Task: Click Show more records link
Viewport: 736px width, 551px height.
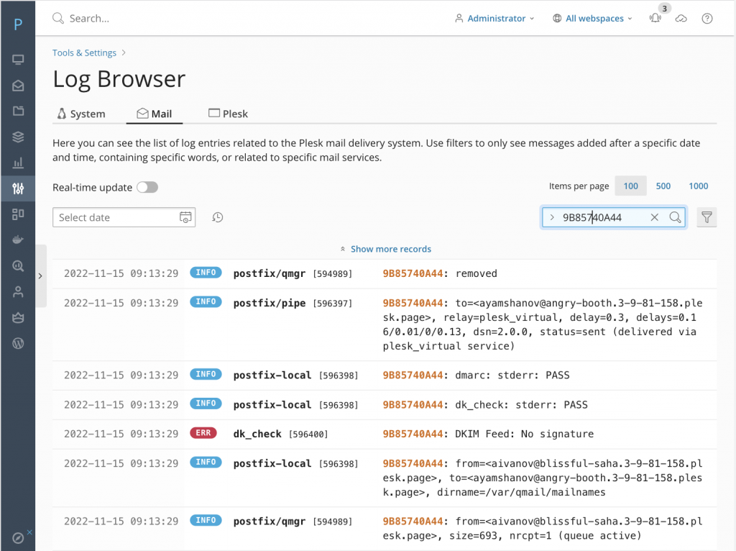Action: pyautogui.click(x=390, y=249)
